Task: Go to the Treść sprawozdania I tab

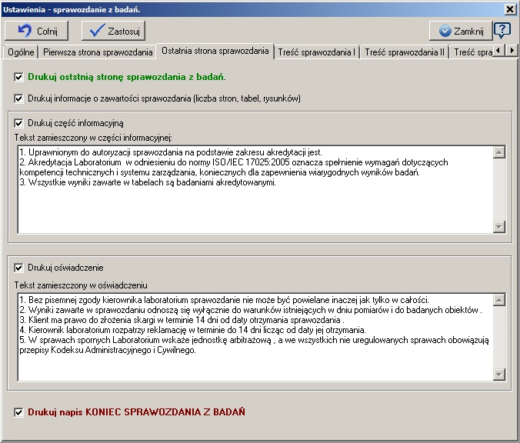Action: [x=317, y=52]
